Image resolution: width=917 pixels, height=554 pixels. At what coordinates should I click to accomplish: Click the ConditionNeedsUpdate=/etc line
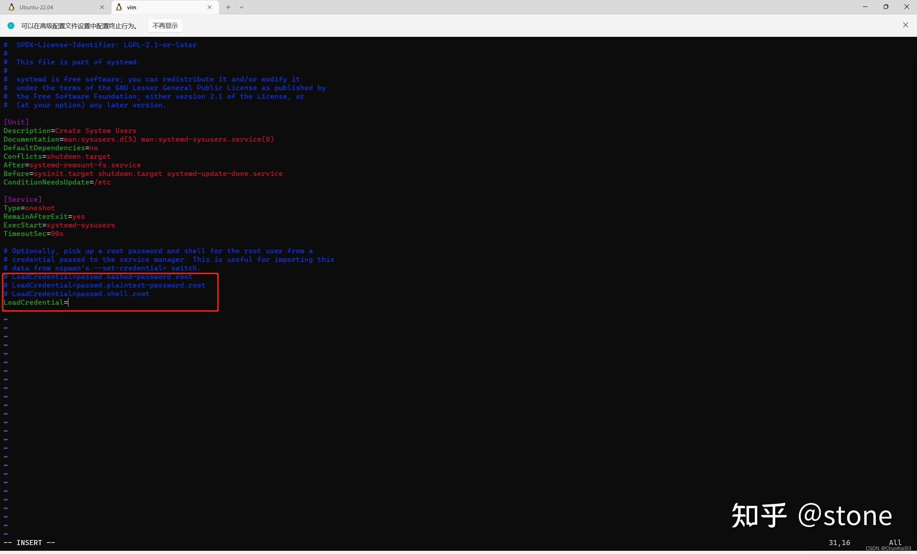57,182
